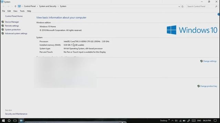Open the network signal tray icon
This screenshot has width=220, height=123.
tap(180, 121)
